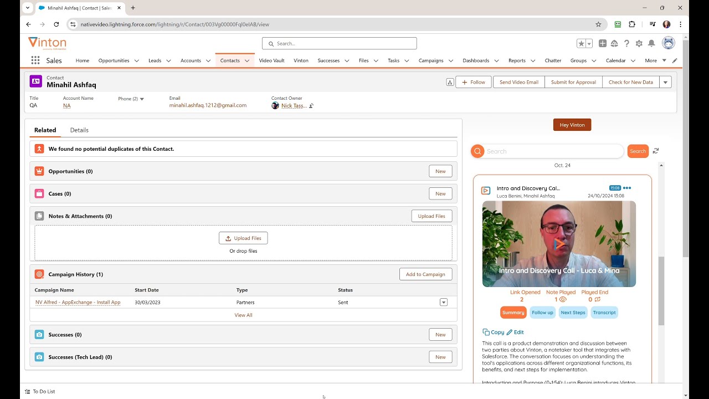Click Check for New Data
This screenshot has height=399, width=709.
tap(631, 82)
